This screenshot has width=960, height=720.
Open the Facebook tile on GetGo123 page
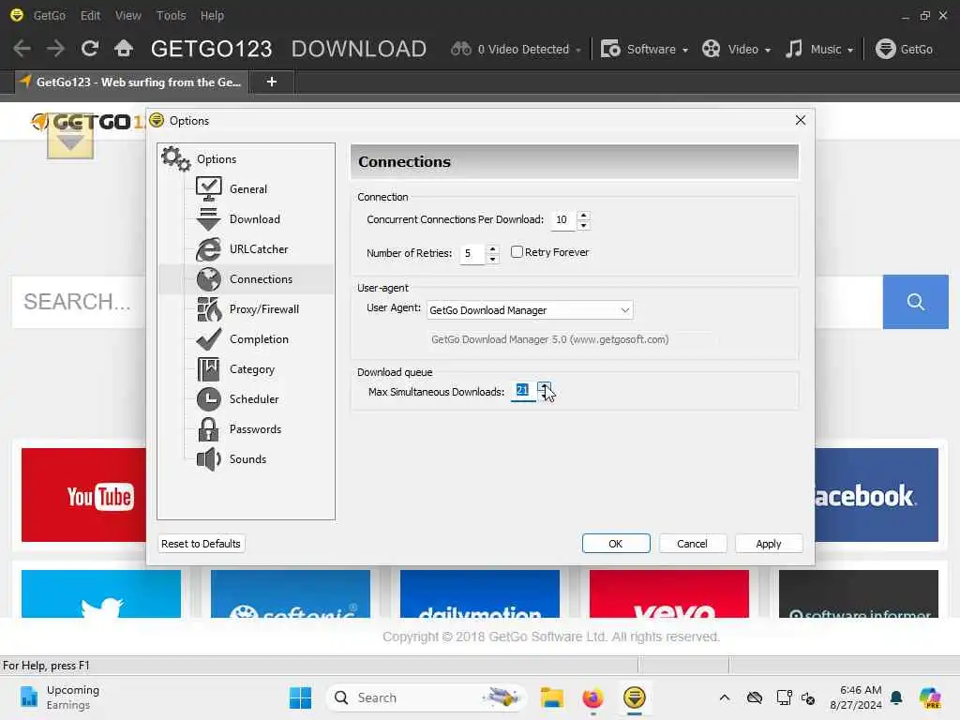click(877, 495)
